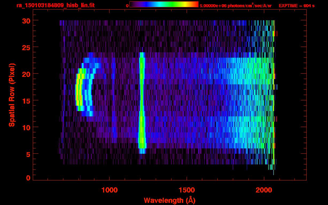This screenshot has width=328, height=205.
Task: Click the 1500 wavelength tick label
Action: click(187, 190)
